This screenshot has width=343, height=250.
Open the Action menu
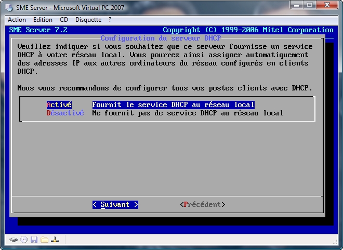click(17, 20)
